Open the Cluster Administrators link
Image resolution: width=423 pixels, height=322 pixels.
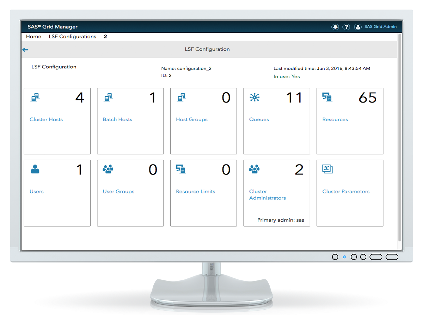268,195
